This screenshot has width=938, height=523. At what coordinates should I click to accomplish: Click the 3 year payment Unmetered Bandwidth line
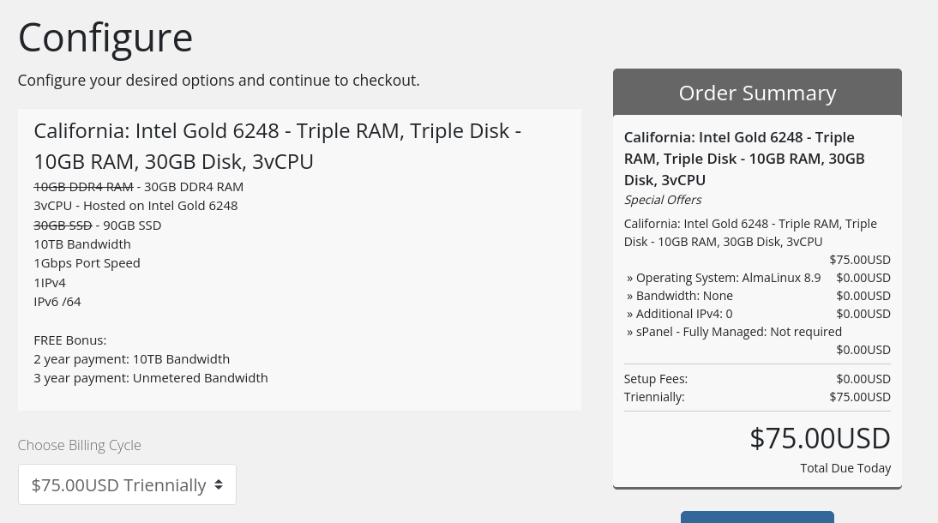151,378
